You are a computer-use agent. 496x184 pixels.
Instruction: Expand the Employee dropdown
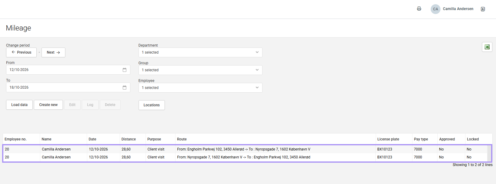pos(200,88)
